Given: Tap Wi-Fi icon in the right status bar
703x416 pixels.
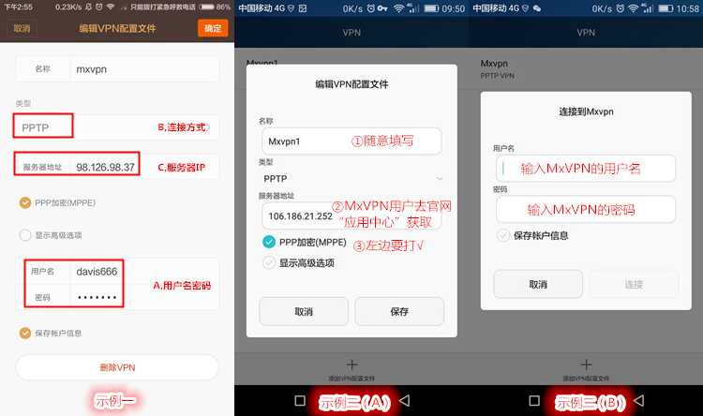Looking at the screenshot, I should pos(633,8).
